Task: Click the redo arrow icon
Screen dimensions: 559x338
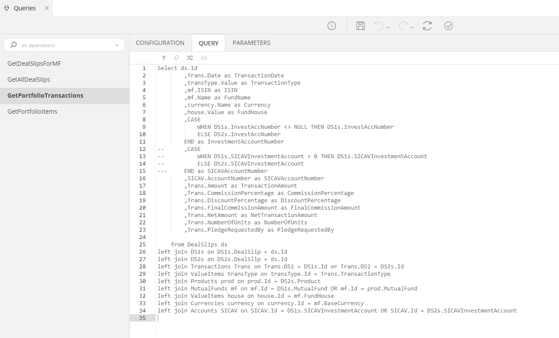Action: (x=403, y=26)
